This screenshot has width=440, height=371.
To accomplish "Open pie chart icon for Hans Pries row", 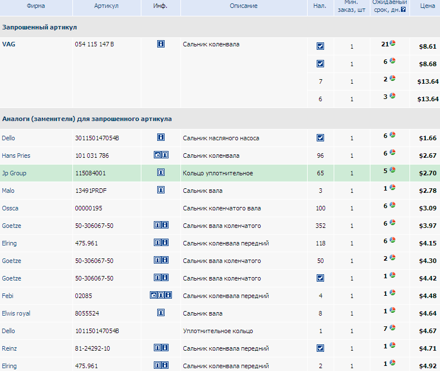I will click(392, 152).
